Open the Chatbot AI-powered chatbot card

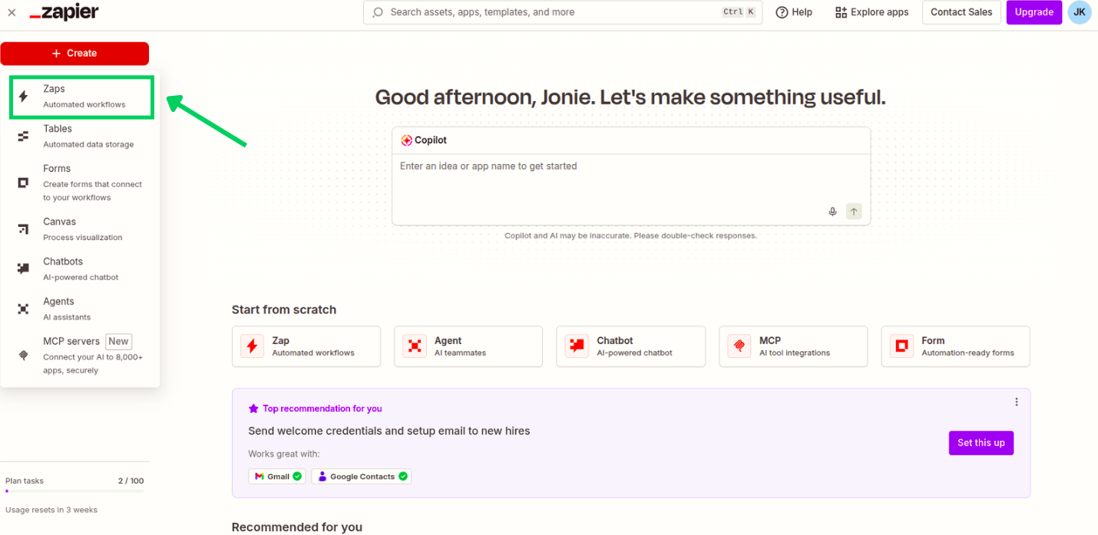[x=630, y=346]
